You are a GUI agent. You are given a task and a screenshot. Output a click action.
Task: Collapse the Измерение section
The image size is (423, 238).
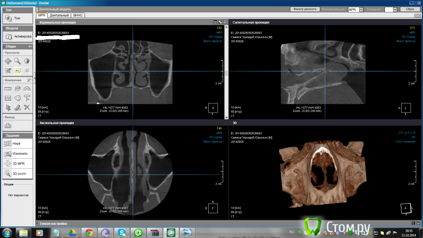[4, 80]
